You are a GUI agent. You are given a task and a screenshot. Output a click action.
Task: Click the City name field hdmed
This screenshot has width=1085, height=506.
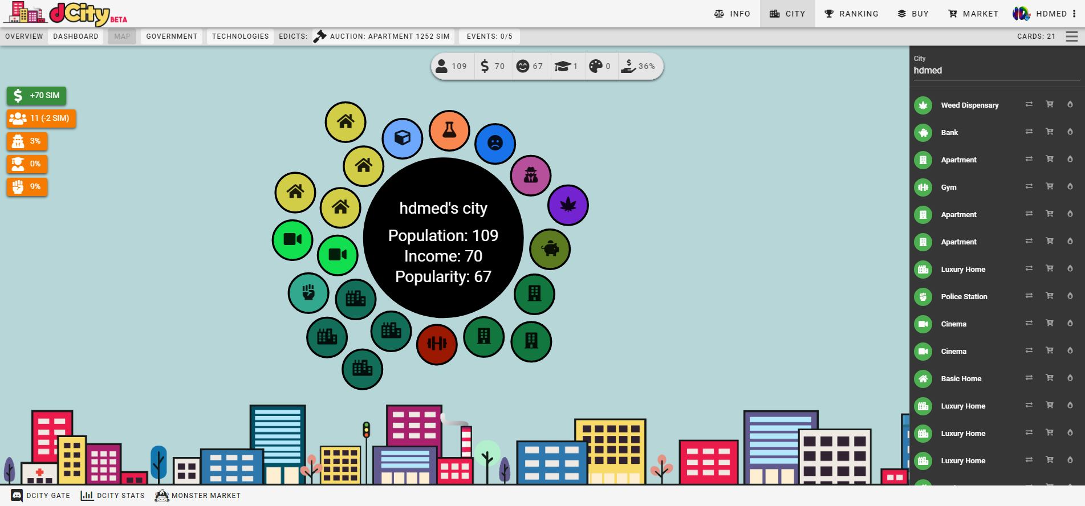click(x=997, y=71)
